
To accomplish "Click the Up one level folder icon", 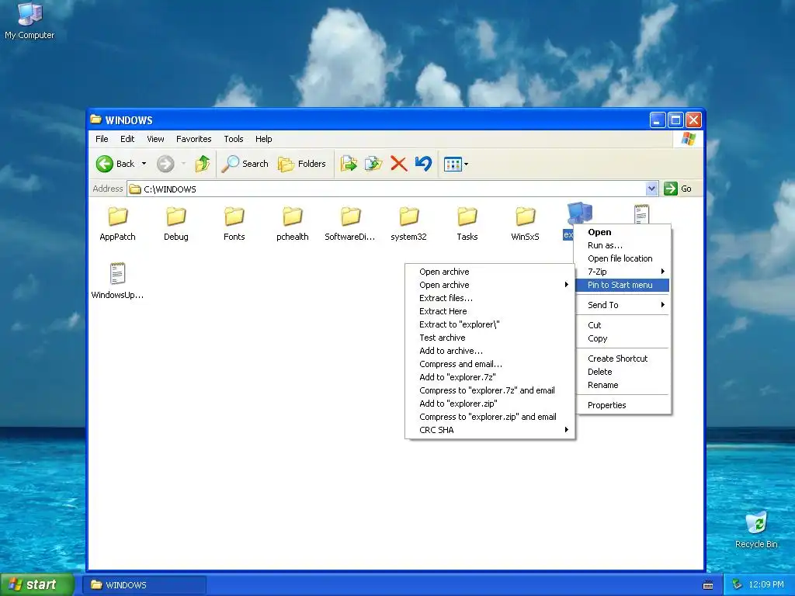I will pos(203,164).
